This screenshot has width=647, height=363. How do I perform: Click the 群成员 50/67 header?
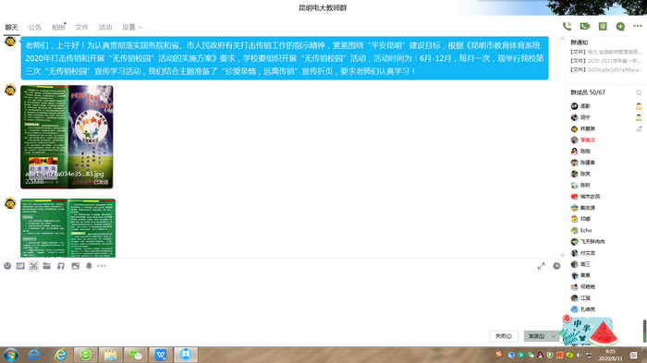pos(588,92)
